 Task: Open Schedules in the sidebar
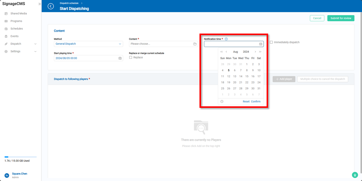point(17,29)
